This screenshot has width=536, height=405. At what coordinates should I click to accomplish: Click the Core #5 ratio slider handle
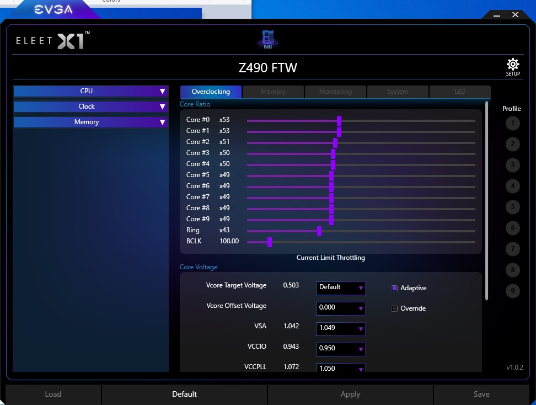(x=331, y=176)
